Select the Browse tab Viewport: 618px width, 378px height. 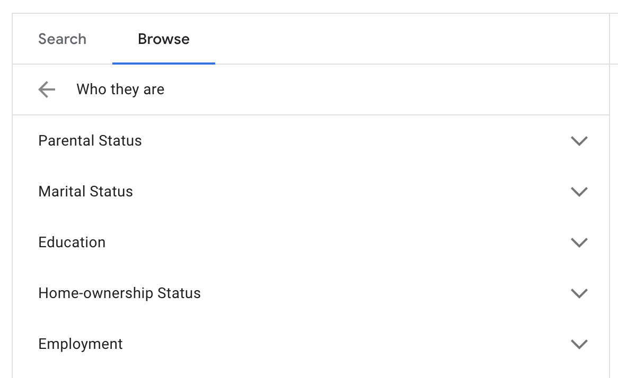[x=164, y=39]
